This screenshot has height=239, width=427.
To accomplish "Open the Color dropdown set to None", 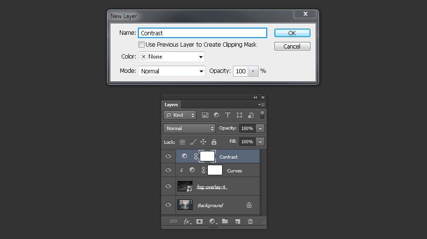I will (x=172, y=57).
